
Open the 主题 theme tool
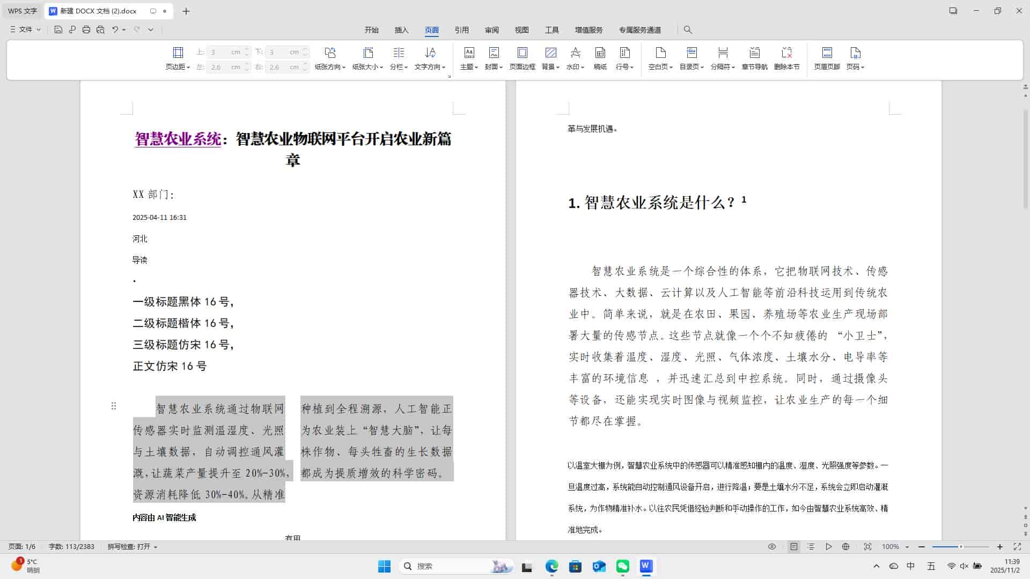click(469, 58)
